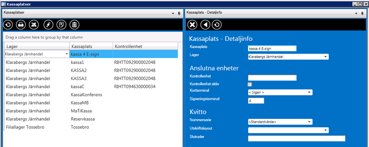The width and height of the screenshot is (369, 147).
Task: Toggle Kontrollenhet aktiv checkbox
Action: pyautogui.click(x=250, y=84)
